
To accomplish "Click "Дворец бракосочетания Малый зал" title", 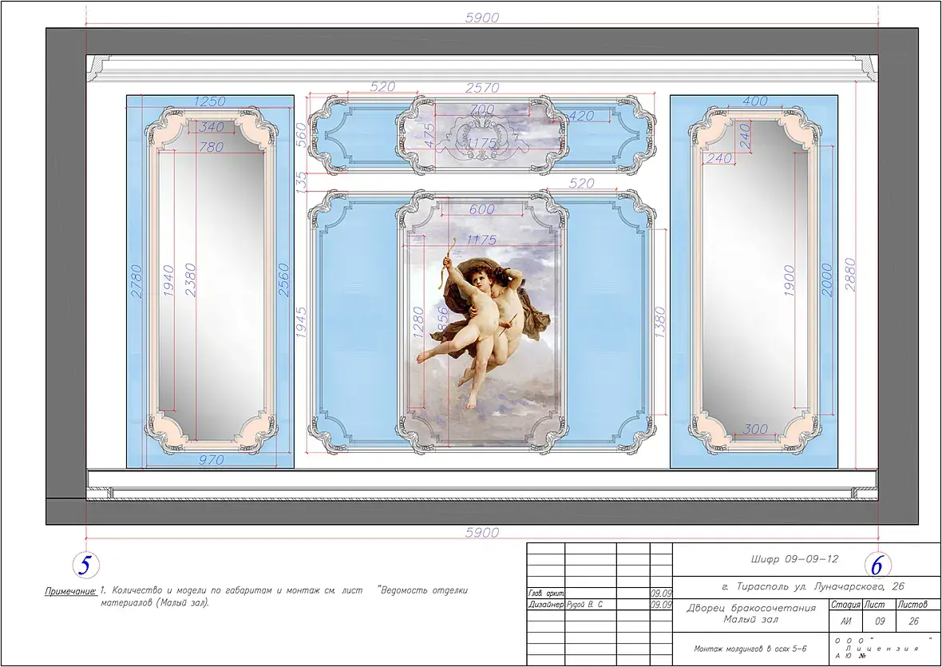I will pos(751,613).
